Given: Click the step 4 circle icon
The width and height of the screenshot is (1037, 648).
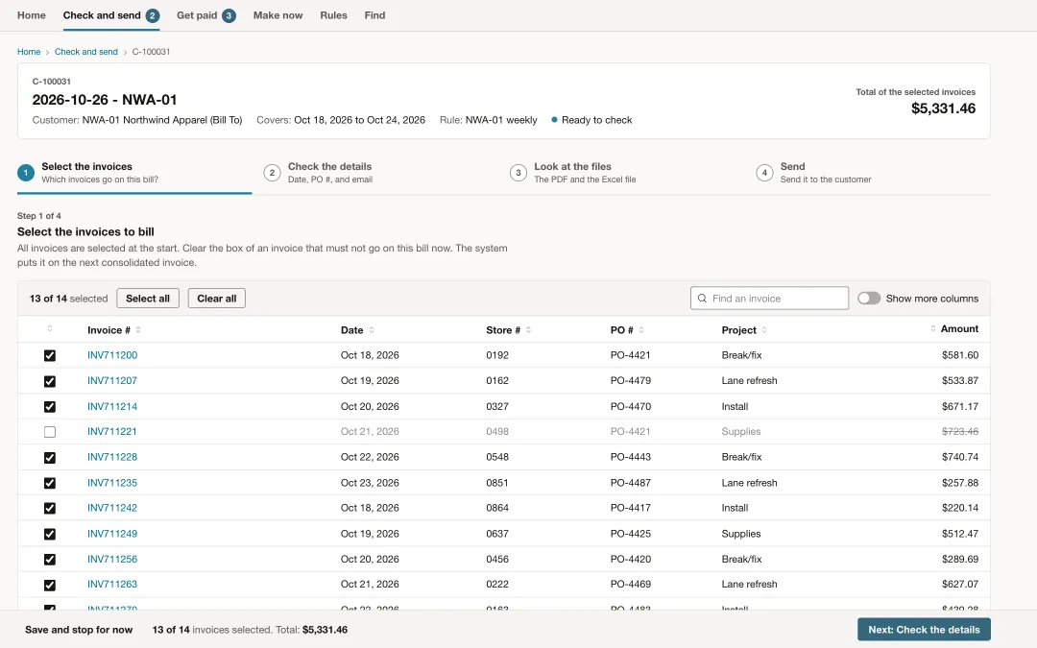Looking at the screenshot, I should (x=764, y=173).
